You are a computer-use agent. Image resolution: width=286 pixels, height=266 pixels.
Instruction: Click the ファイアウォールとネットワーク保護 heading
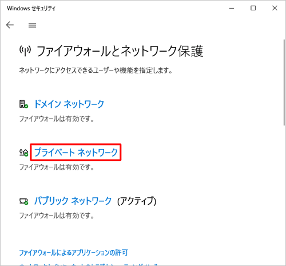pyautogui.click(x=120, y=51)
